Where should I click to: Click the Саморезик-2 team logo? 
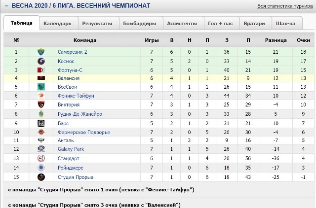click(x=41, y=52)
